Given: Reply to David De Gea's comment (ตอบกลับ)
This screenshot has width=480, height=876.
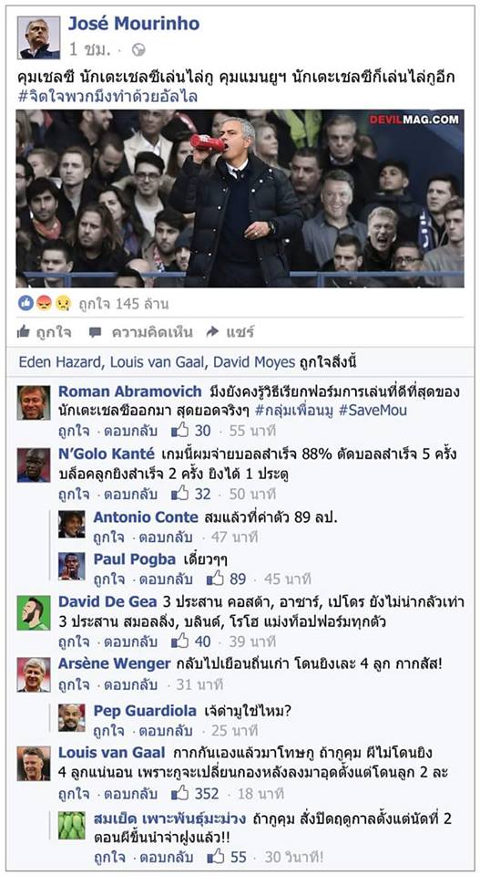Looking at the screenshot, I should click(x=130, y=641).
